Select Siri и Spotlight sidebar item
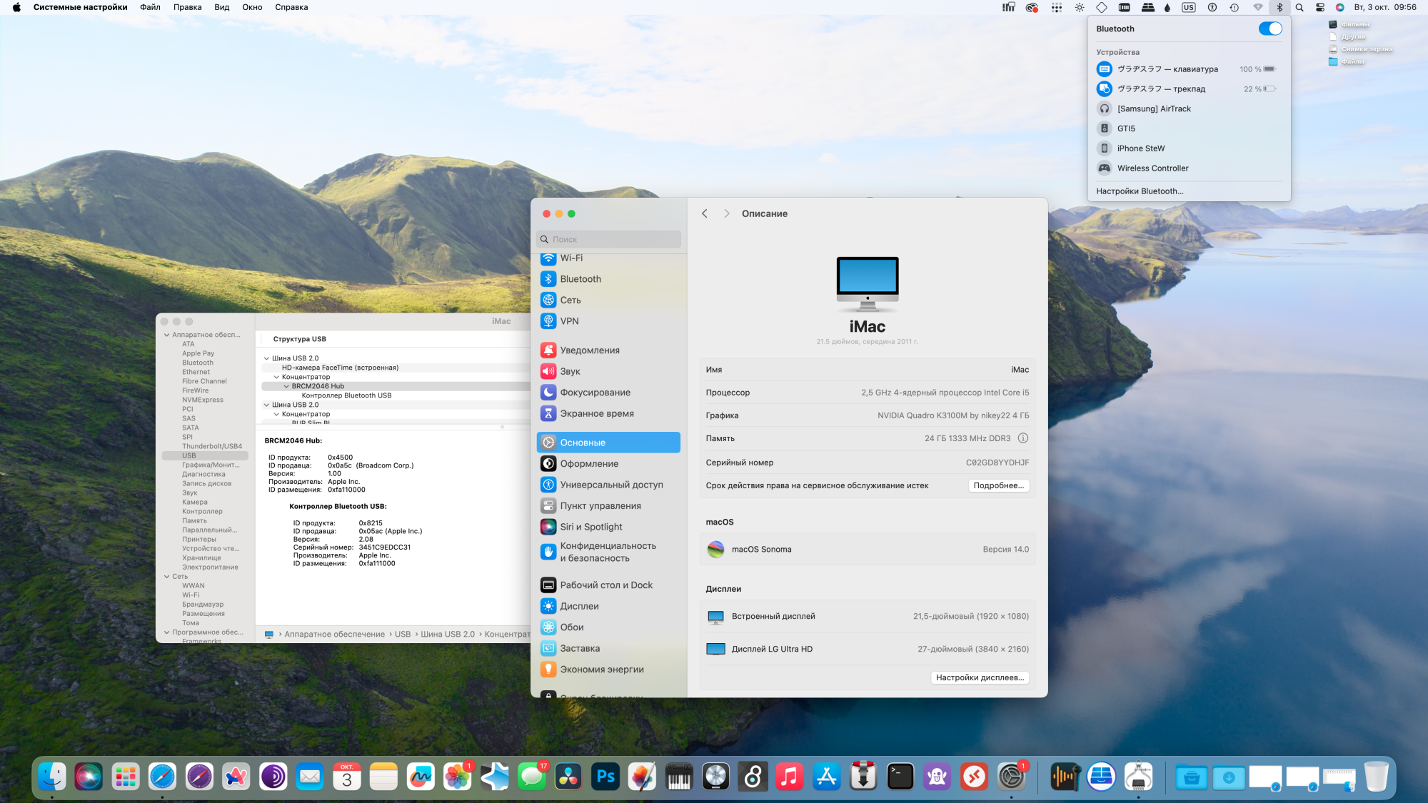 [590, 527]
